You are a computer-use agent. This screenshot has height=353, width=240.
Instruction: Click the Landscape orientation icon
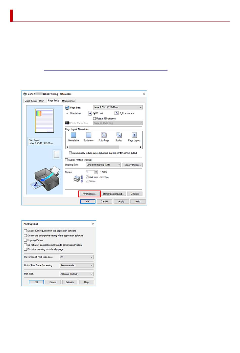tap(117, 113)
